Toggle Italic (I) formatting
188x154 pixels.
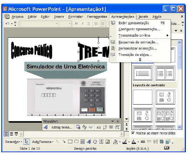click(82, 23)
